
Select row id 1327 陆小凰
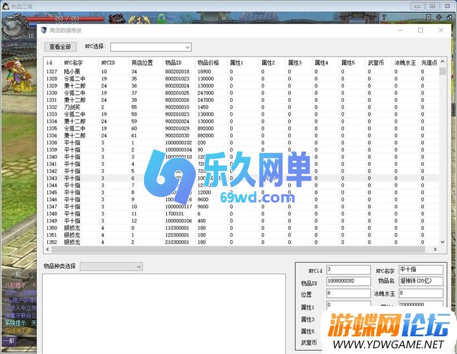coord(242,71)
